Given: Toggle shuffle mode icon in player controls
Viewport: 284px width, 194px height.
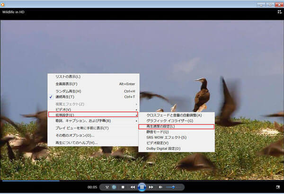Looking at the screenshot, I should [107, 187].
